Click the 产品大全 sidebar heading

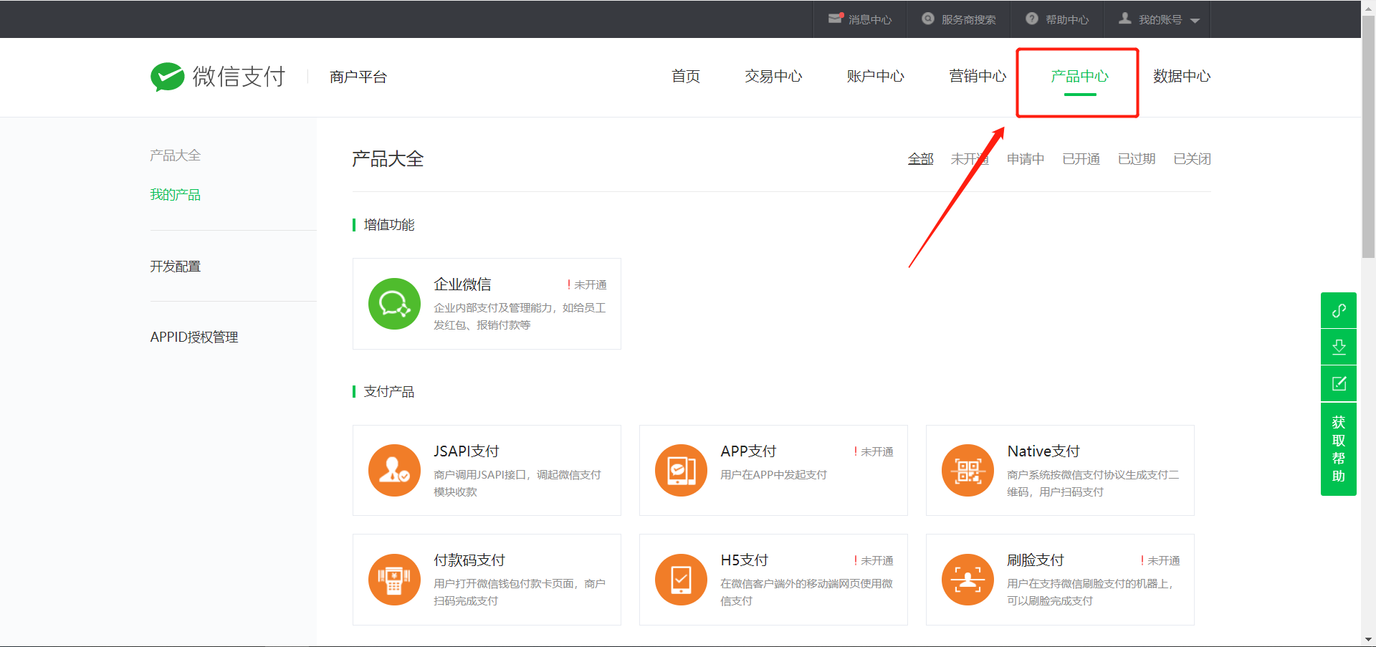[175, 155]
